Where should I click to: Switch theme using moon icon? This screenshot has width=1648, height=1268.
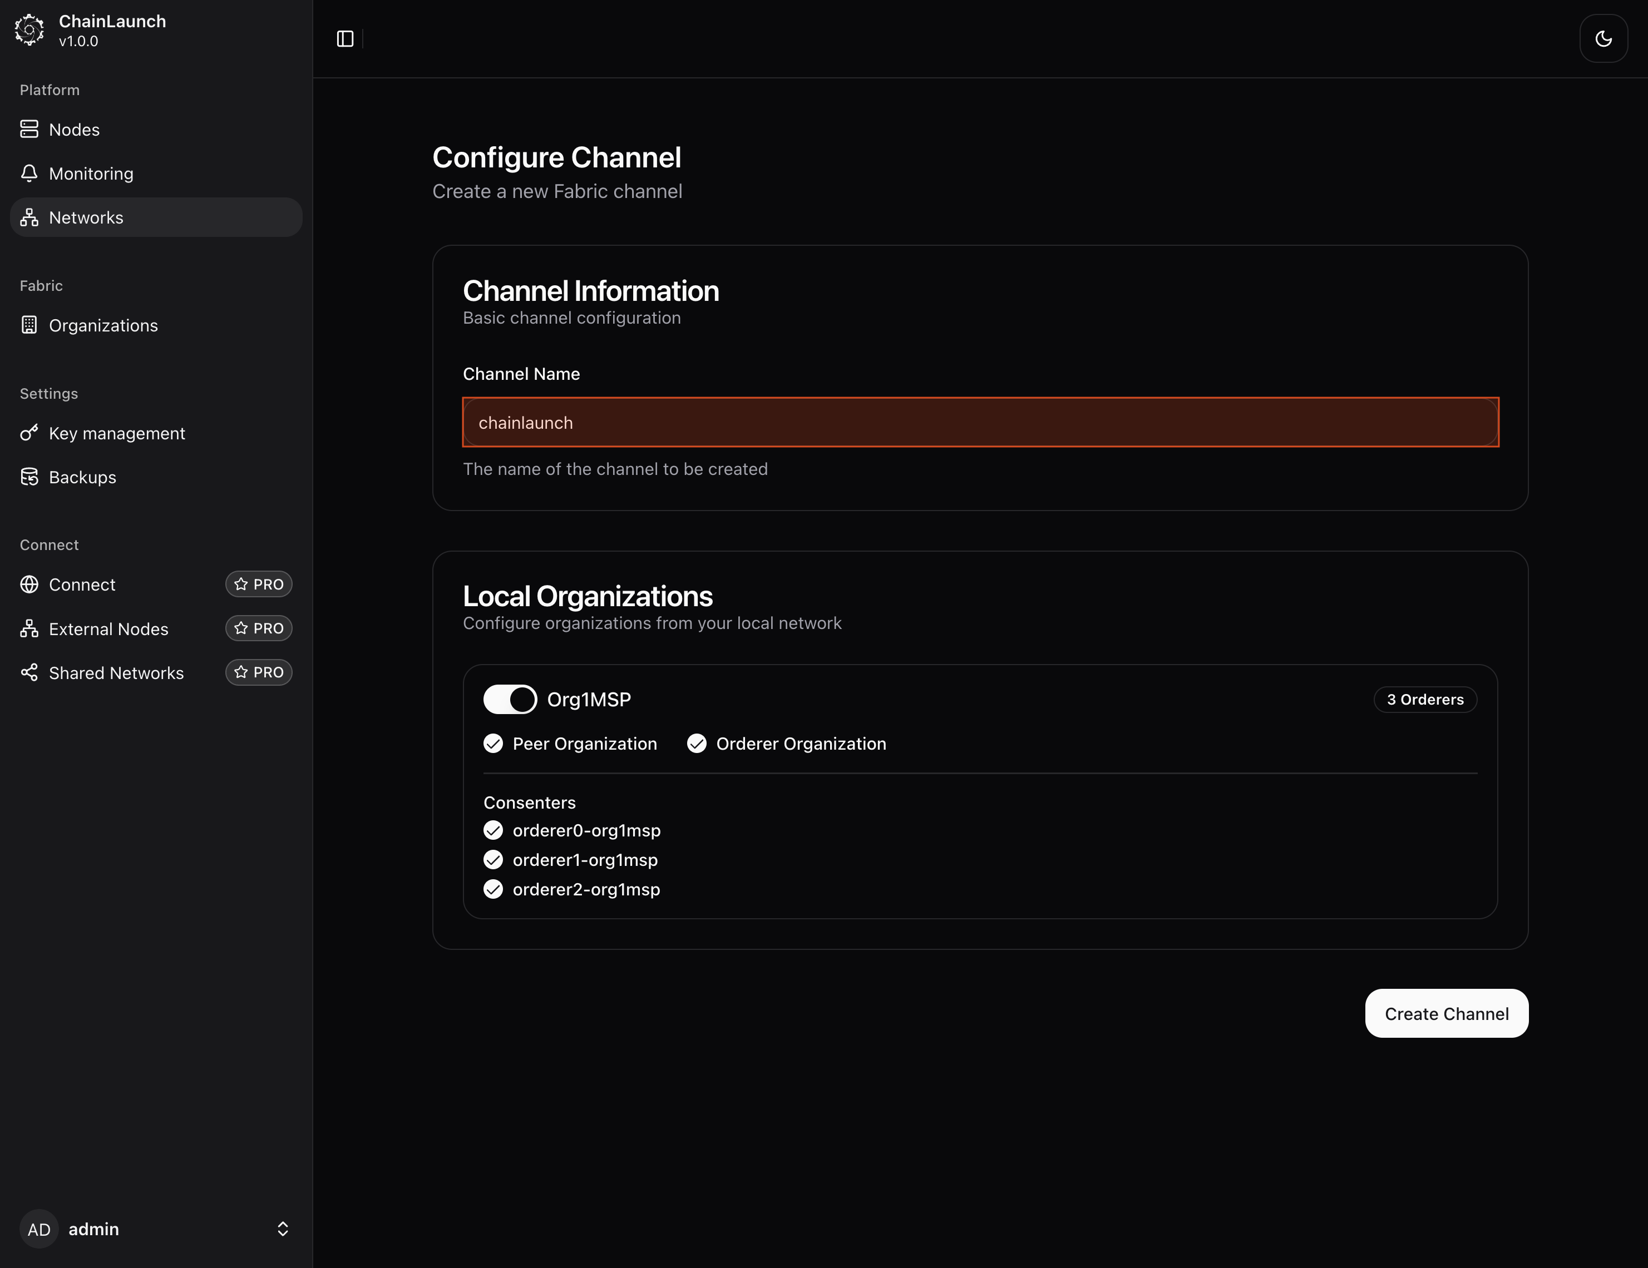tap(1603, 38)
